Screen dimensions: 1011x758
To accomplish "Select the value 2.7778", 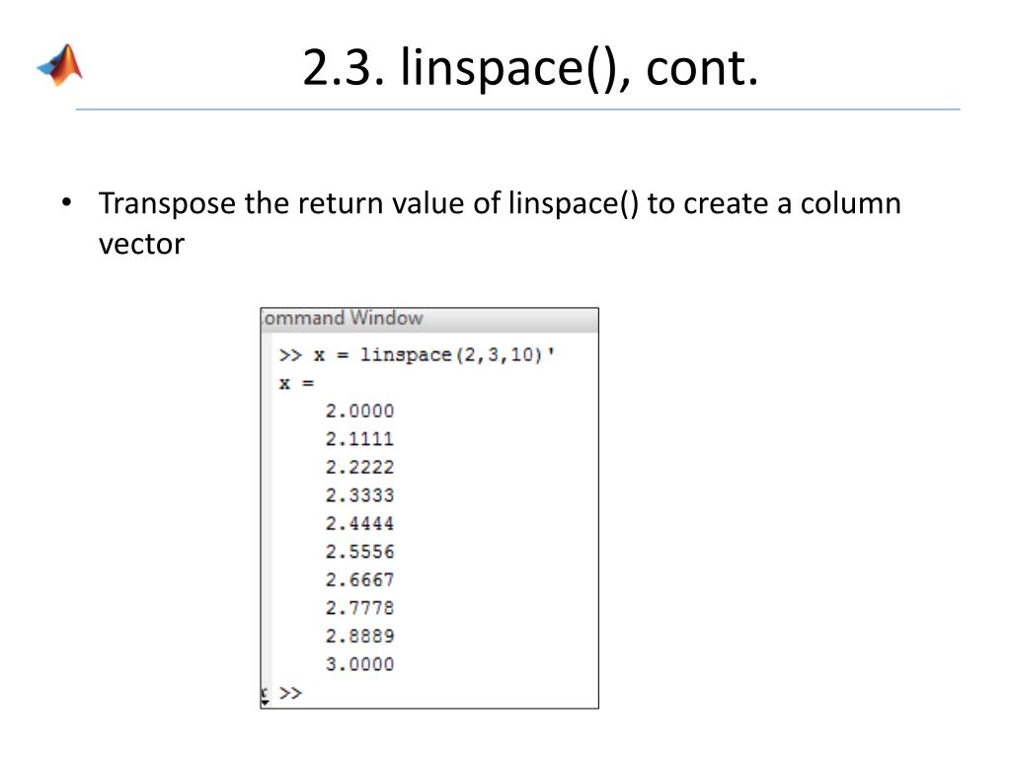I will click(359, 608).
